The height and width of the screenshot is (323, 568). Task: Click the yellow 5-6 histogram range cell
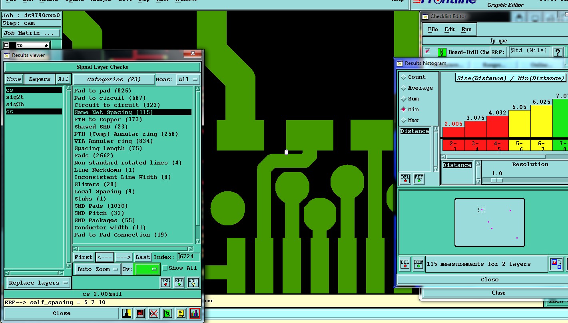(x=519, y=145)
